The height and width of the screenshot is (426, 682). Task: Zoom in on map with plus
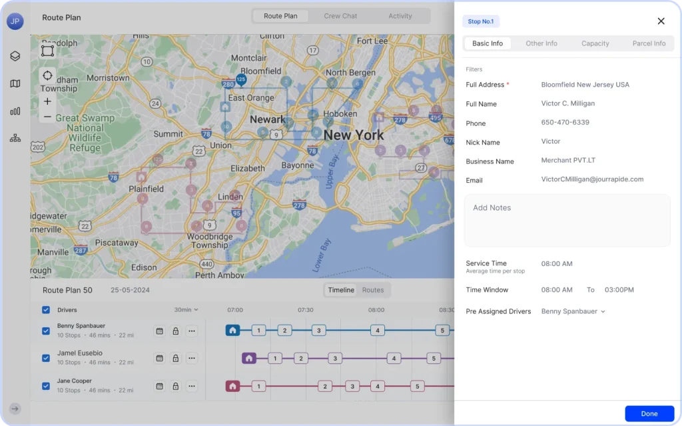[47, 101]
